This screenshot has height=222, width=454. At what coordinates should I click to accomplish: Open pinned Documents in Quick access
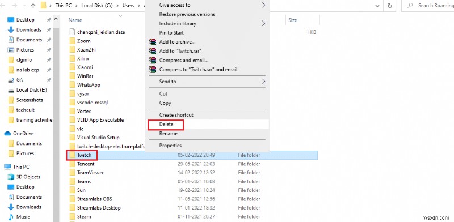coord(29,40)
